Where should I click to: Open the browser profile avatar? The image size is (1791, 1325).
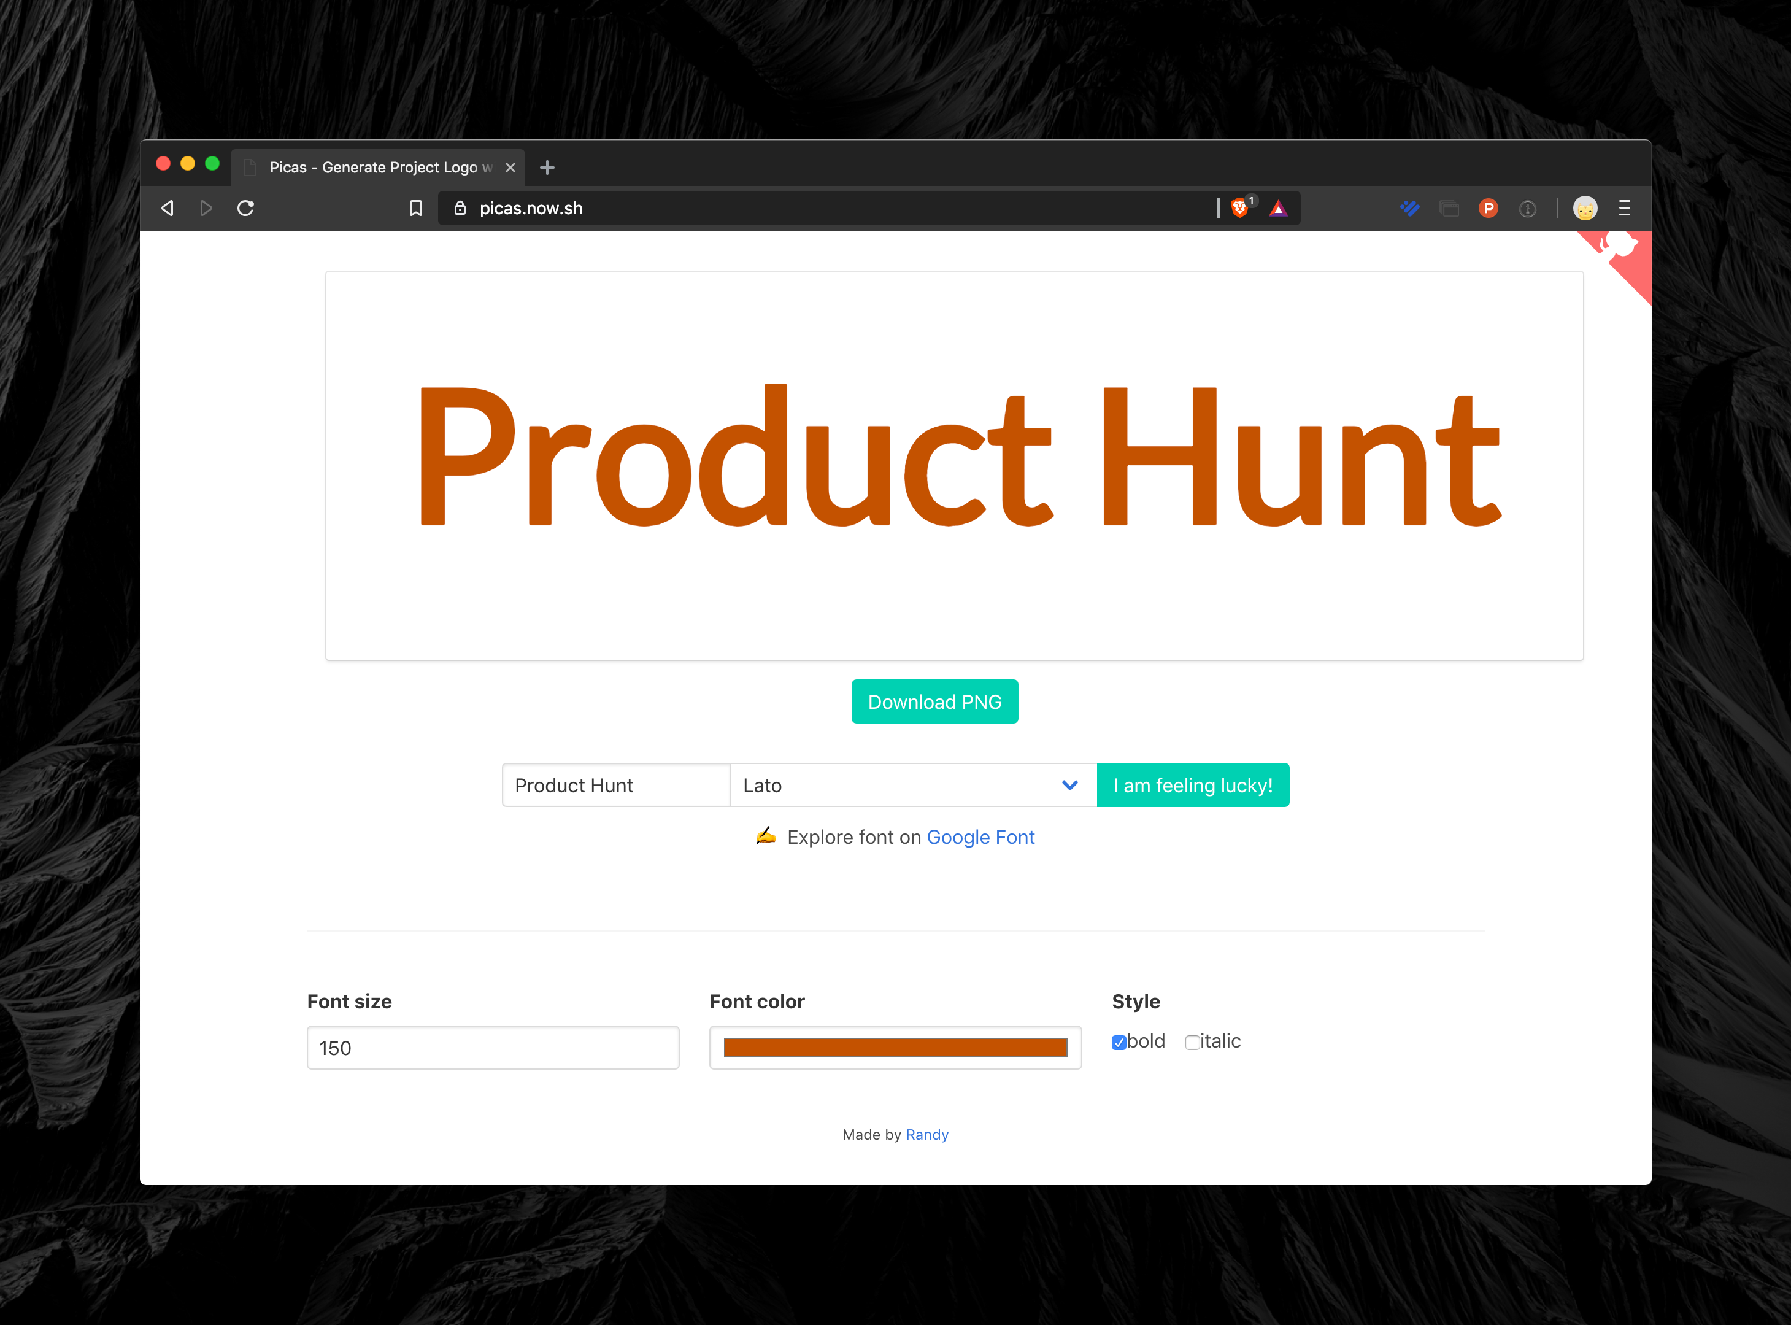[1585, 209]
